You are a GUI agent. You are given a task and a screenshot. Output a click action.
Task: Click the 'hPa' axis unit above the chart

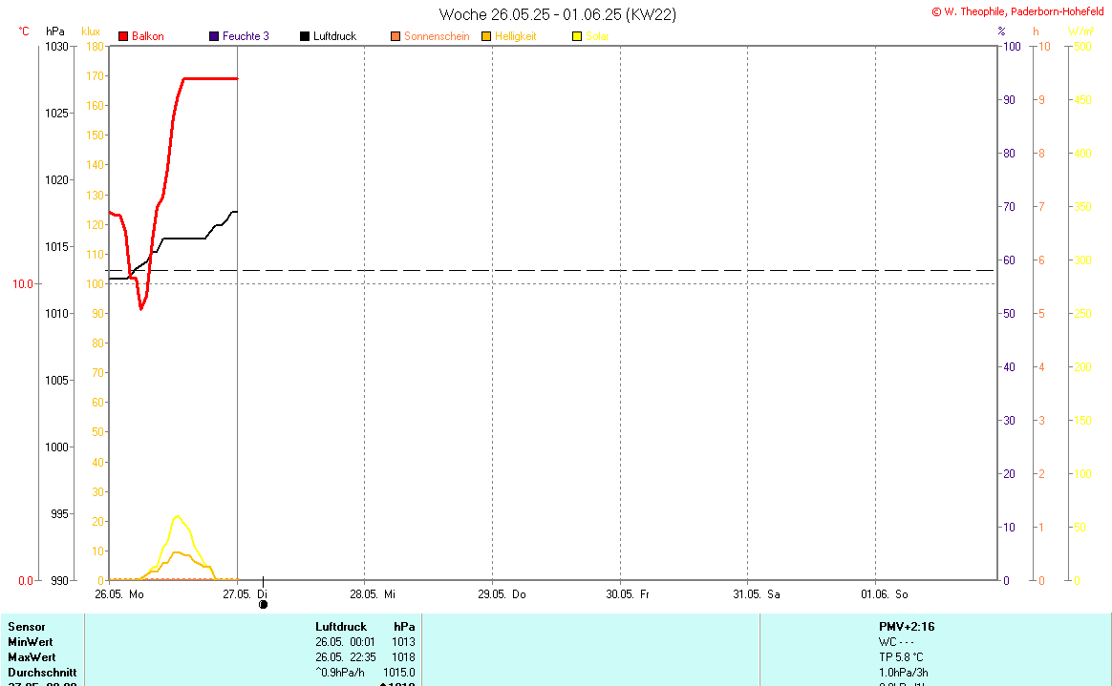[54, 31]
